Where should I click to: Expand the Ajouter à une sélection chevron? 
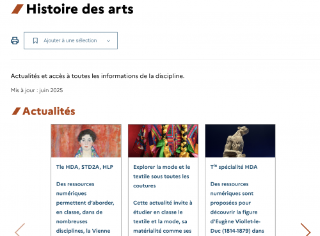[x=108, y=41]
